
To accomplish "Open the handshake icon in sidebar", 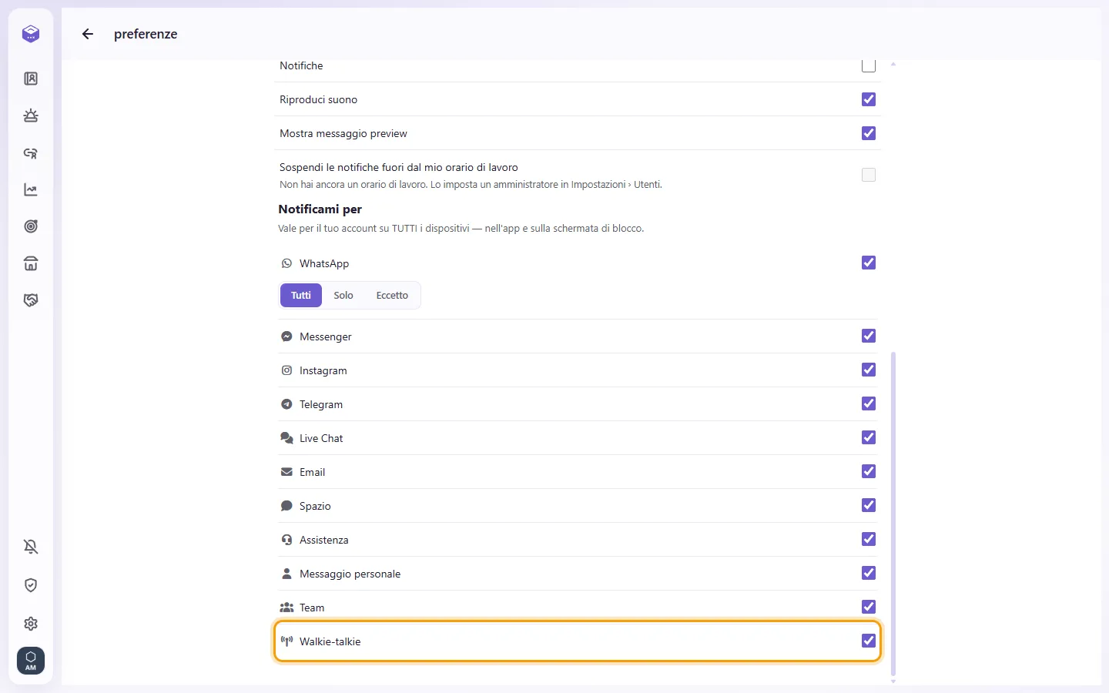I will pyautogui.click(x=31, y=300).
